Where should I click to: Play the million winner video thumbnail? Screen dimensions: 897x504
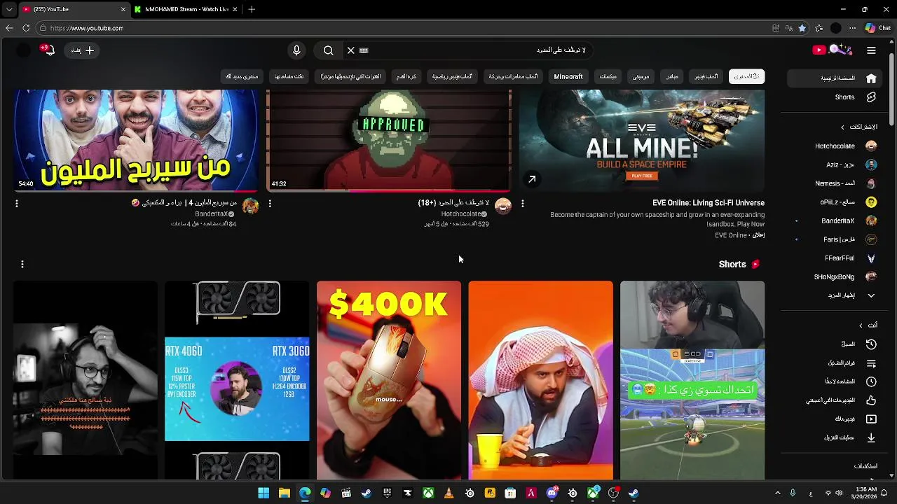click(136, 140)
